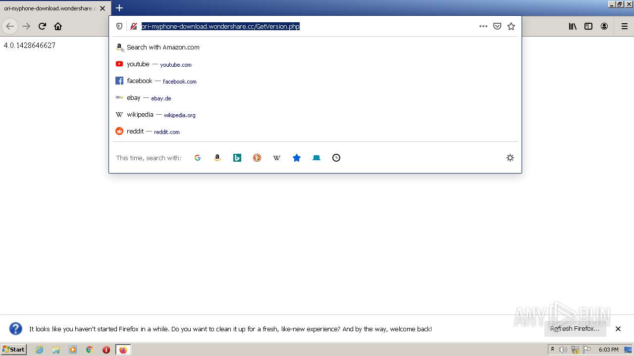634x356 pixels.
Task: Search this time with Google
Action: point(198,158)
